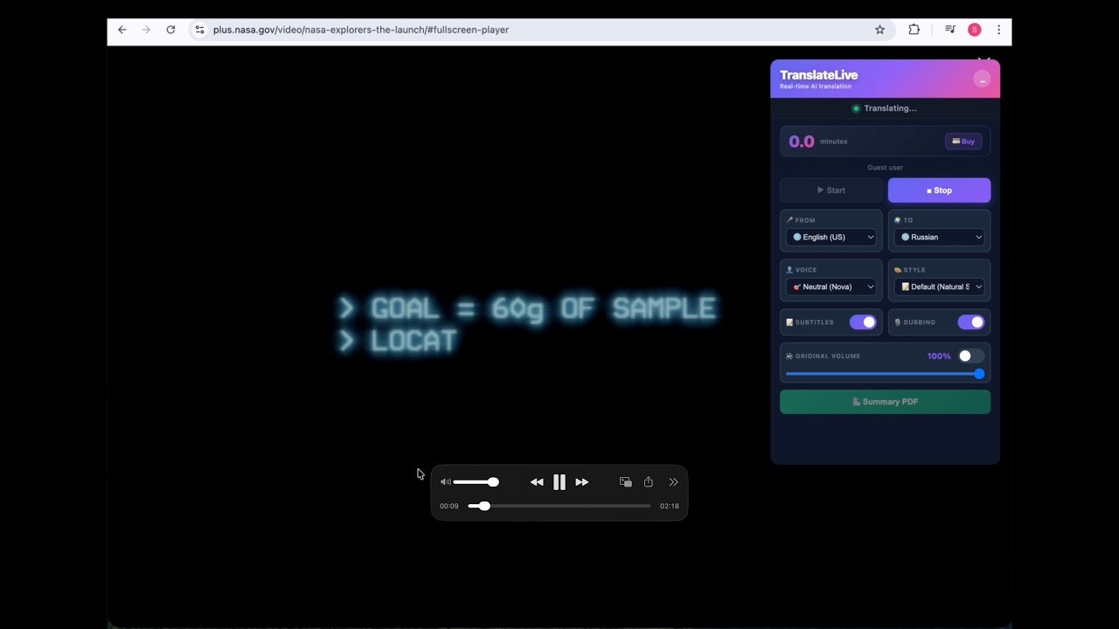
Task: Mute the video player volume icon
Action: point(445,482)
